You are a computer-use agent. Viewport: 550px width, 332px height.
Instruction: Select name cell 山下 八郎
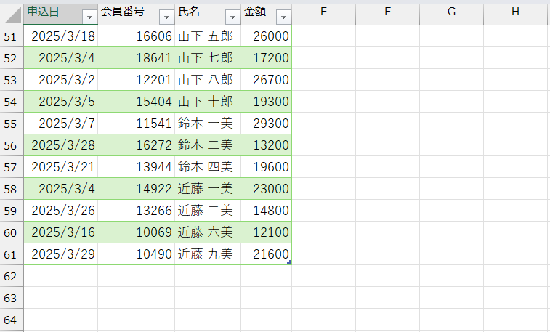(x=208, y=80)
